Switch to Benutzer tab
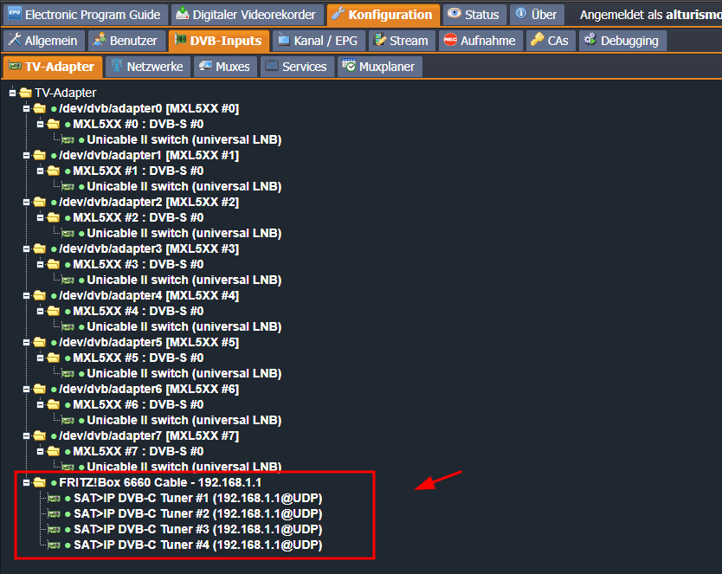 pos(126,41)
